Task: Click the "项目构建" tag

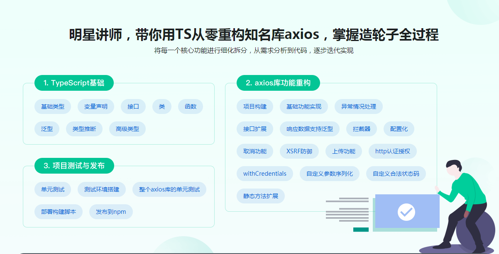Action: (255, 106)
